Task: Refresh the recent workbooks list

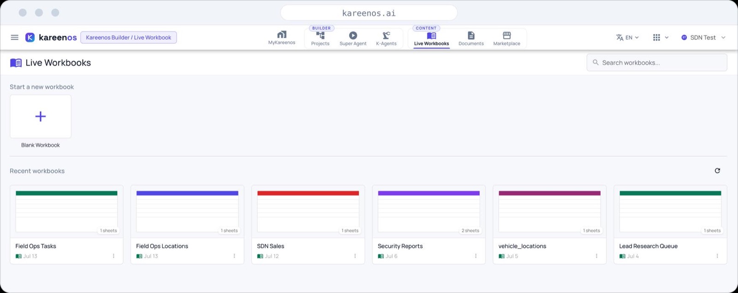Action: 717,171
